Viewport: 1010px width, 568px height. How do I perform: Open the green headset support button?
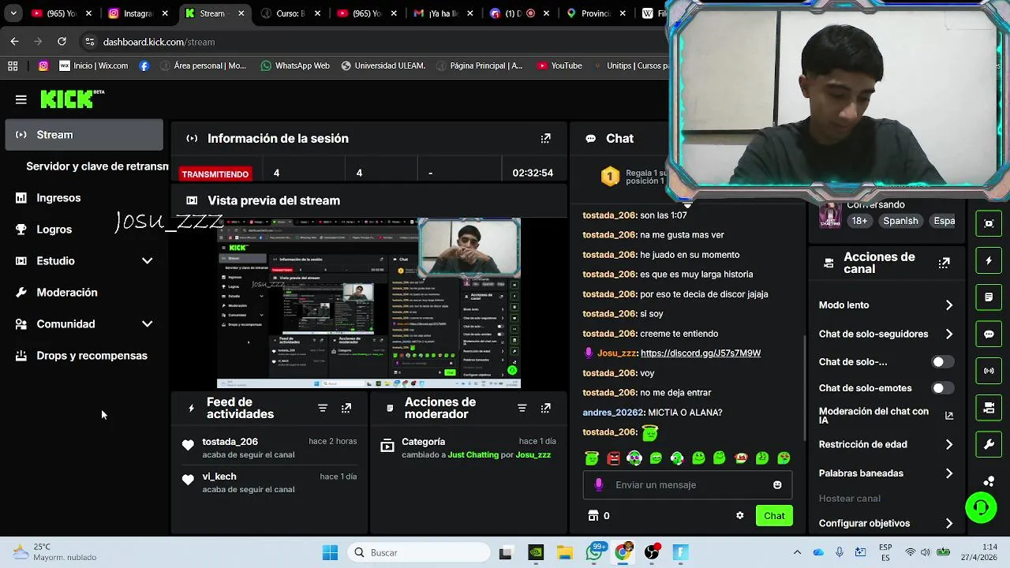[x=981, y=507]
